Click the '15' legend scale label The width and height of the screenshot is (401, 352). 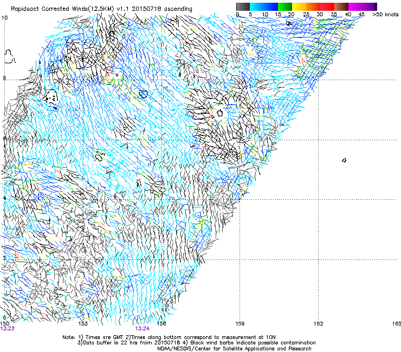pyautogui.click(x=278, y=15)
